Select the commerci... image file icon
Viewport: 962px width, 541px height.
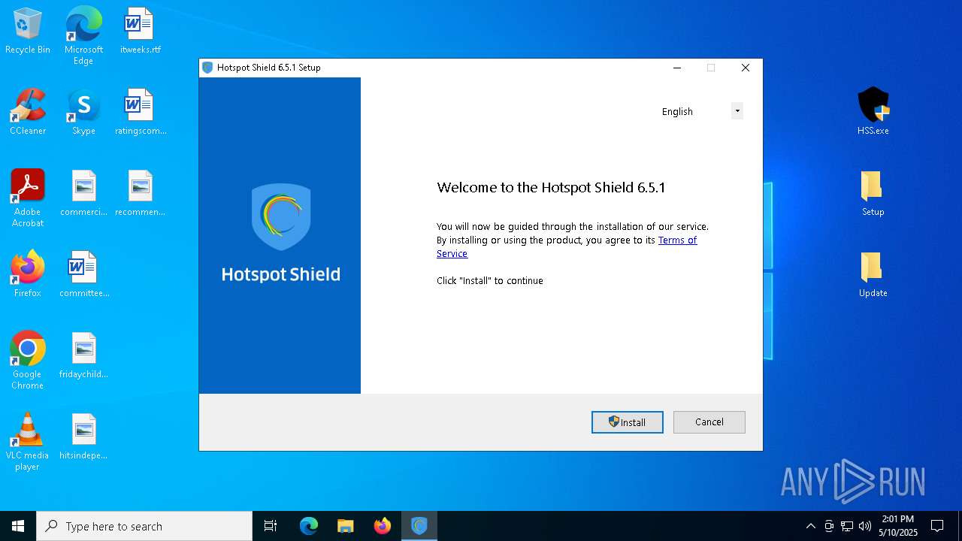click(x=83, y=194)
